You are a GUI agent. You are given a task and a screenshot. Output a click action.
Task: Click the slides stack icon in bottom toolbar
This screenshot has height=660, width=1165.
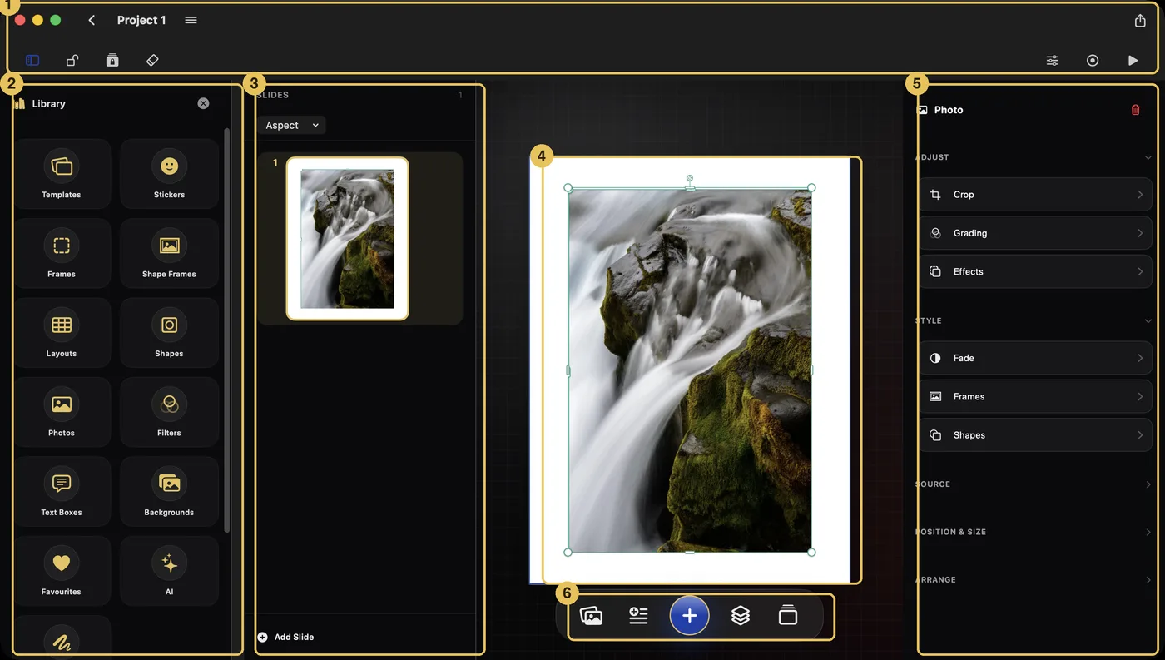click(x=788, y=616)
